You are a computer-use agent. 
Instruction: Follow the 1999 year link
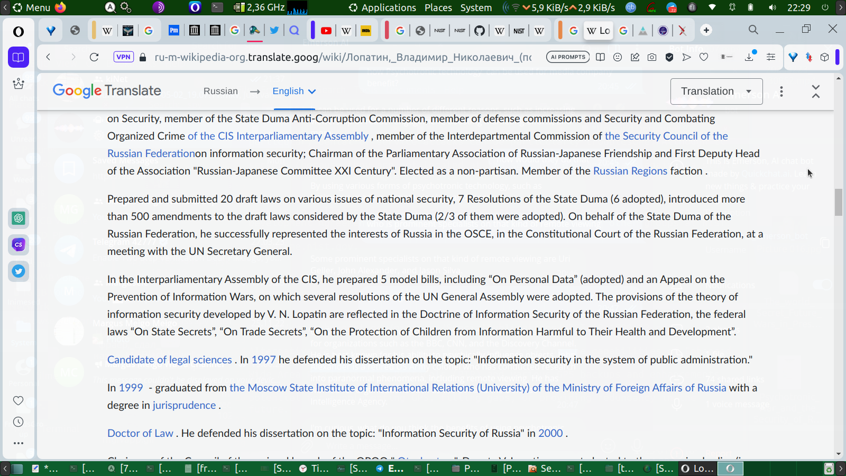coord(131,388)
